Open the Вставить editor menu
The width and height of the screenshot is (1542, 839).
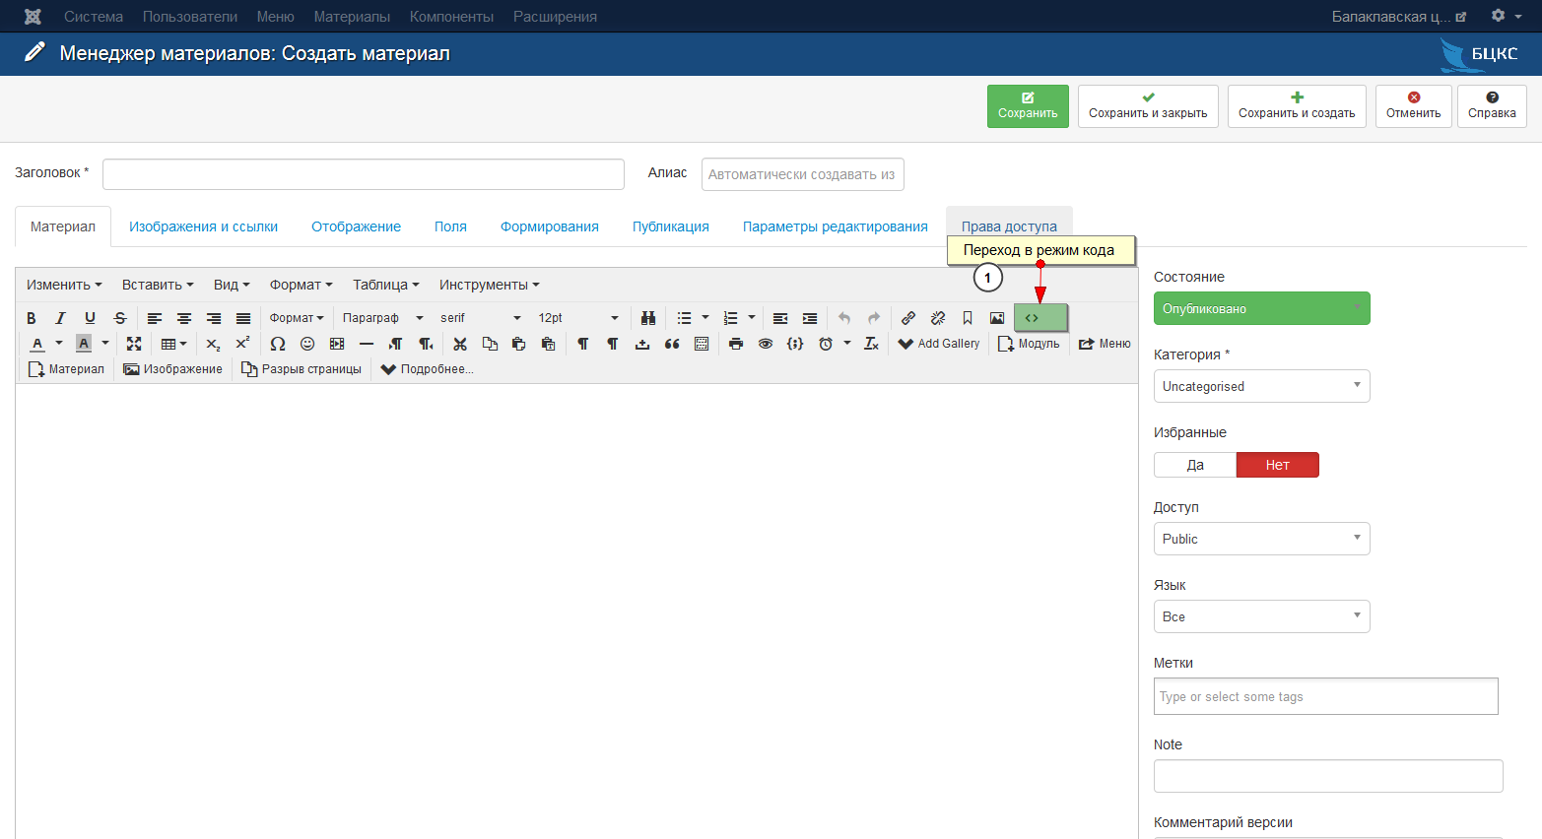158,285
